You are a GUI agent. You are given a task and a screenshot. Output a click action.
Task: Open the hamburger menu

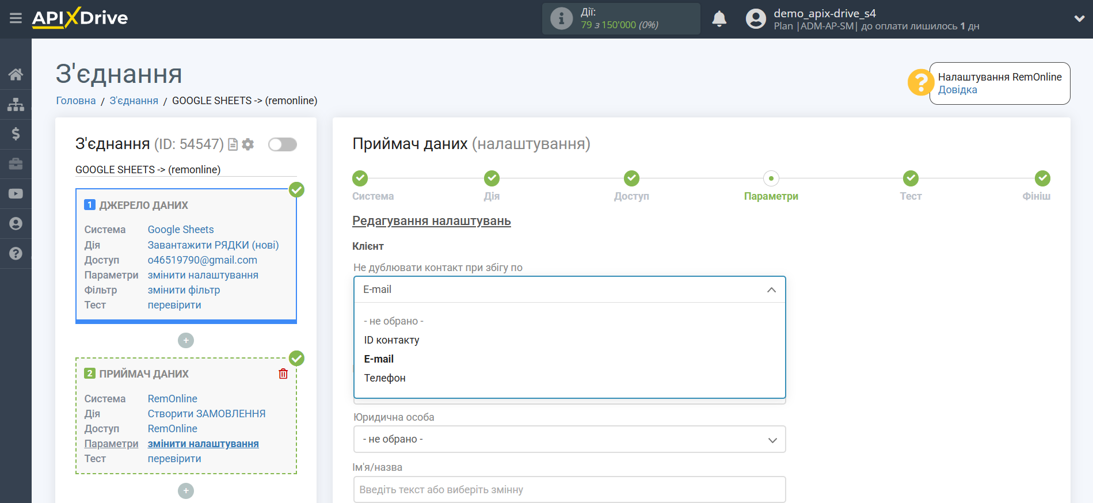(16, 18)
